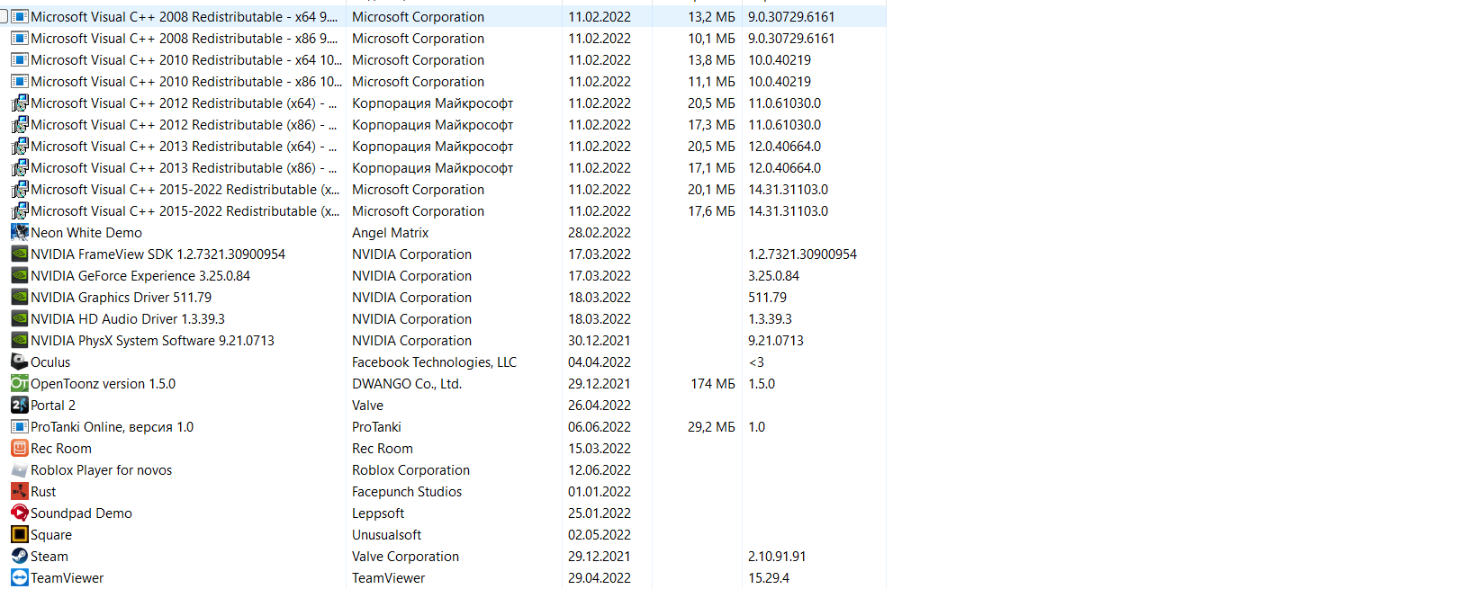Image resolution: width=1470 pixels, height=589 pixels.
Task: Click size value "17,3 МБ"
Action: click(712, 125)
